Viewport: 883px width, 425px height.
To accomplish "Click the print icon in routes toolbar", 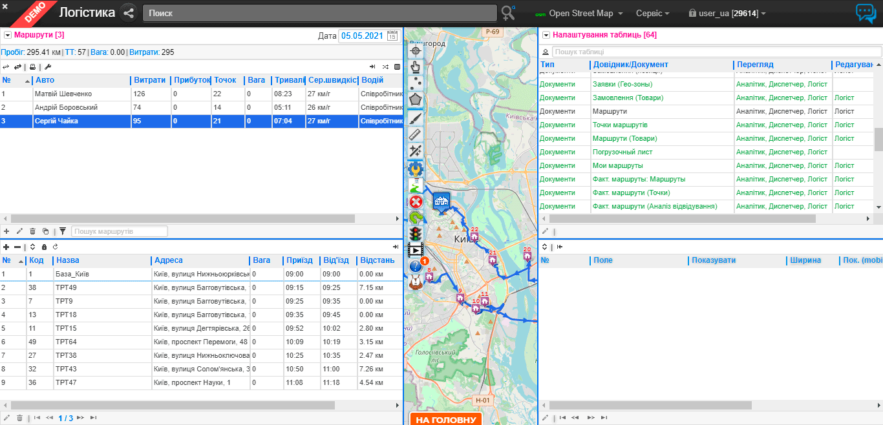I will coord(32,67).
